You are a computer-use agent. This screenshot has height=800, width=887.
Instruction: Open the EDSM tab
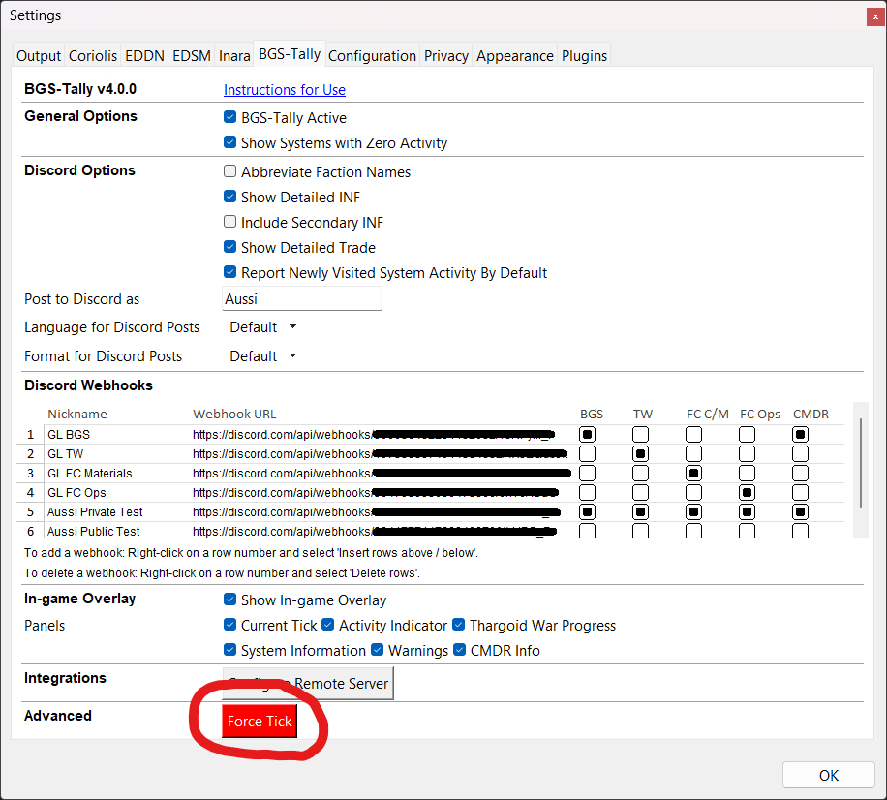pyautogui.click(x=191, y=55)
